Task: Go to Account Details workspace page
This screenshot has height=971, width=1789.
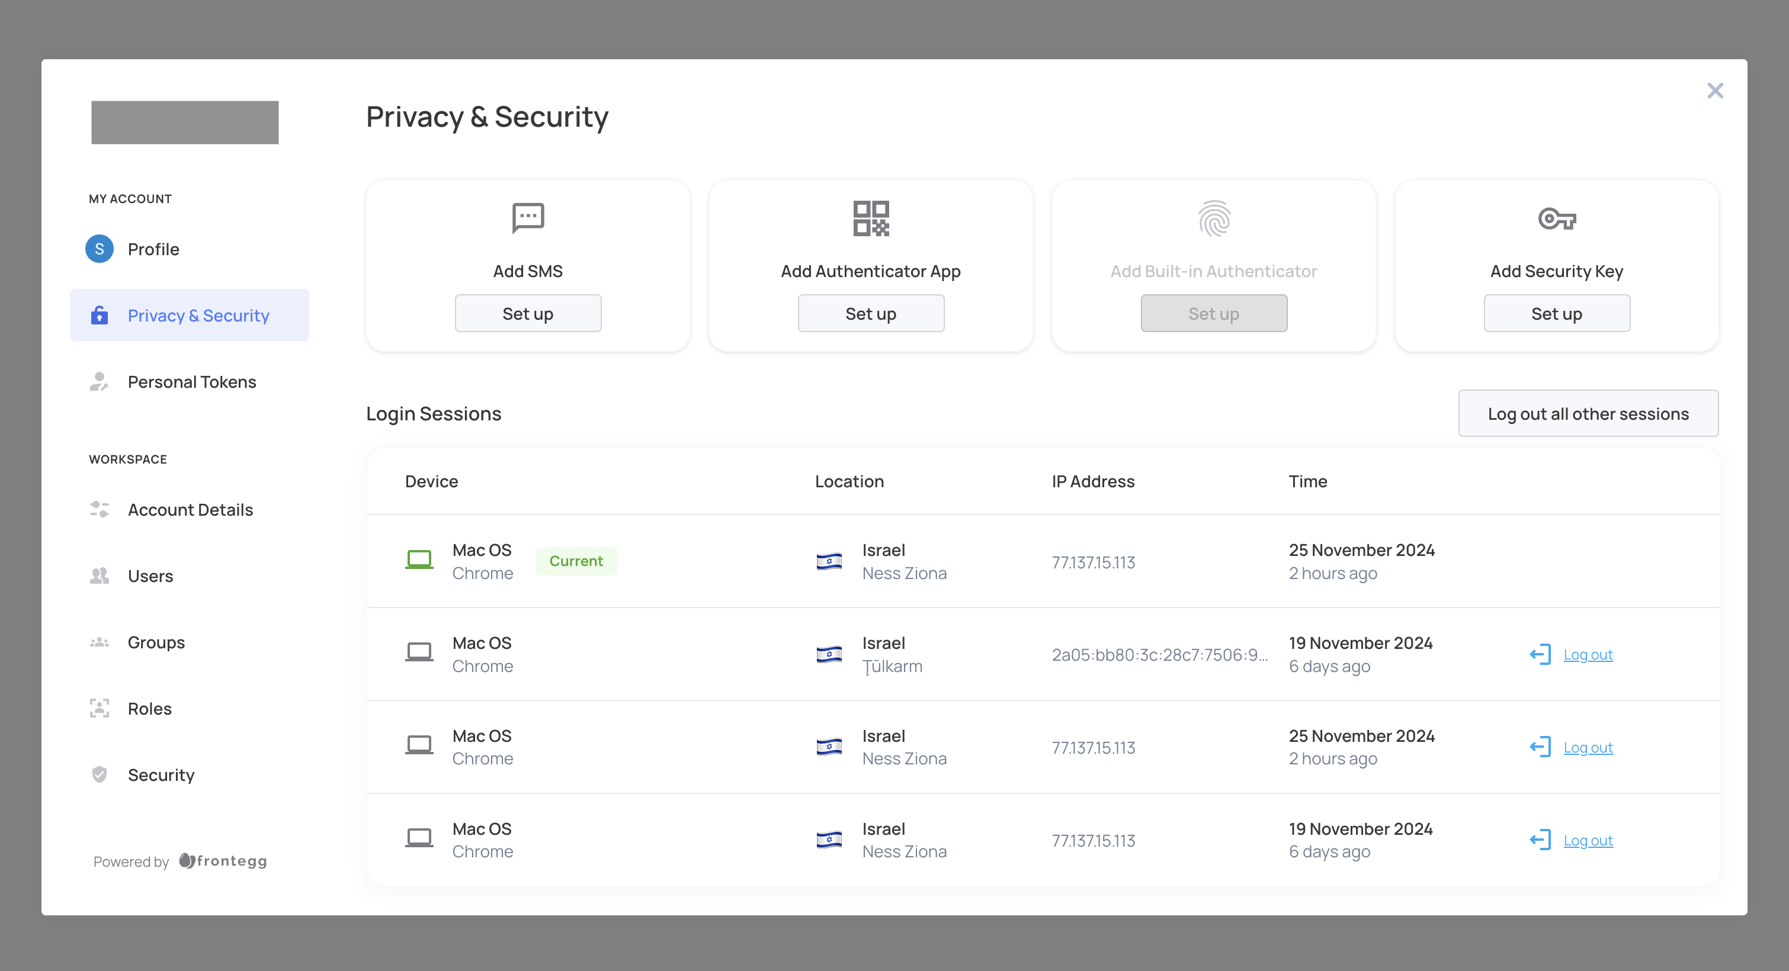Action: pyautogui.click(x=190, y=509)
